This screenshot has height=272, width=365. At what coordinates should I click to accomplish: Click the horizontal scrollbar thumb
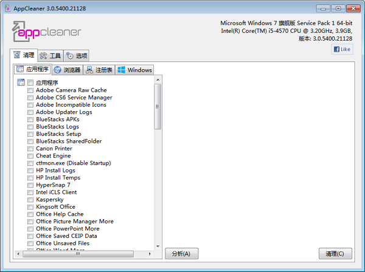click(x=78, y=254)
